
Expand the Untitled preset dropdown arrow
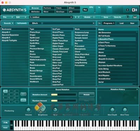(71, 17)
